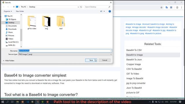Collapse the panel with Hide Folders
Screen dimensions: 185x104
(9, 61)
